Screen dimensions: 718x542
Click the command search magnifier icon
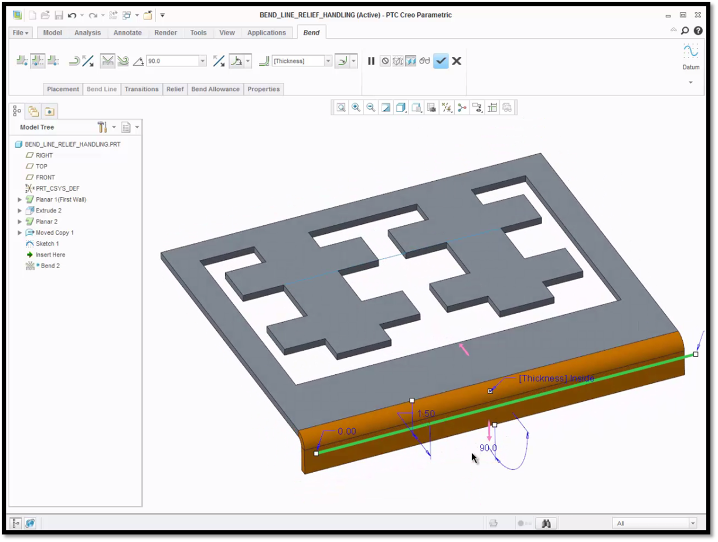click(685, 31)
